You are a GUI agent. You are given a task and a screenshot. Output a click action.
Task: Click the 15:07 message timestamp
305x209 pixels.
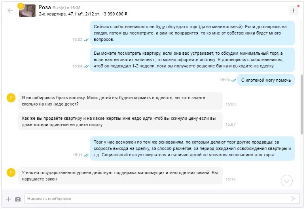click(x=231, y=125)
